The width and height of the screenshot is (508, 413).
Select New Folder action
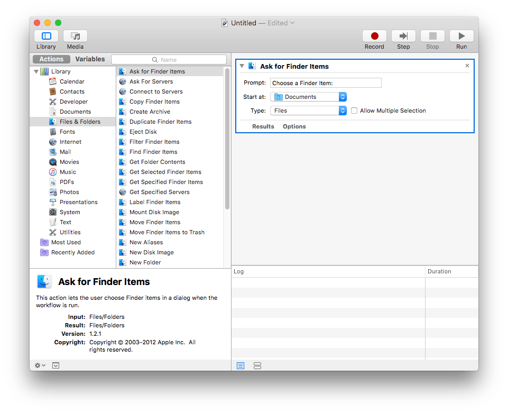(170, 262)
